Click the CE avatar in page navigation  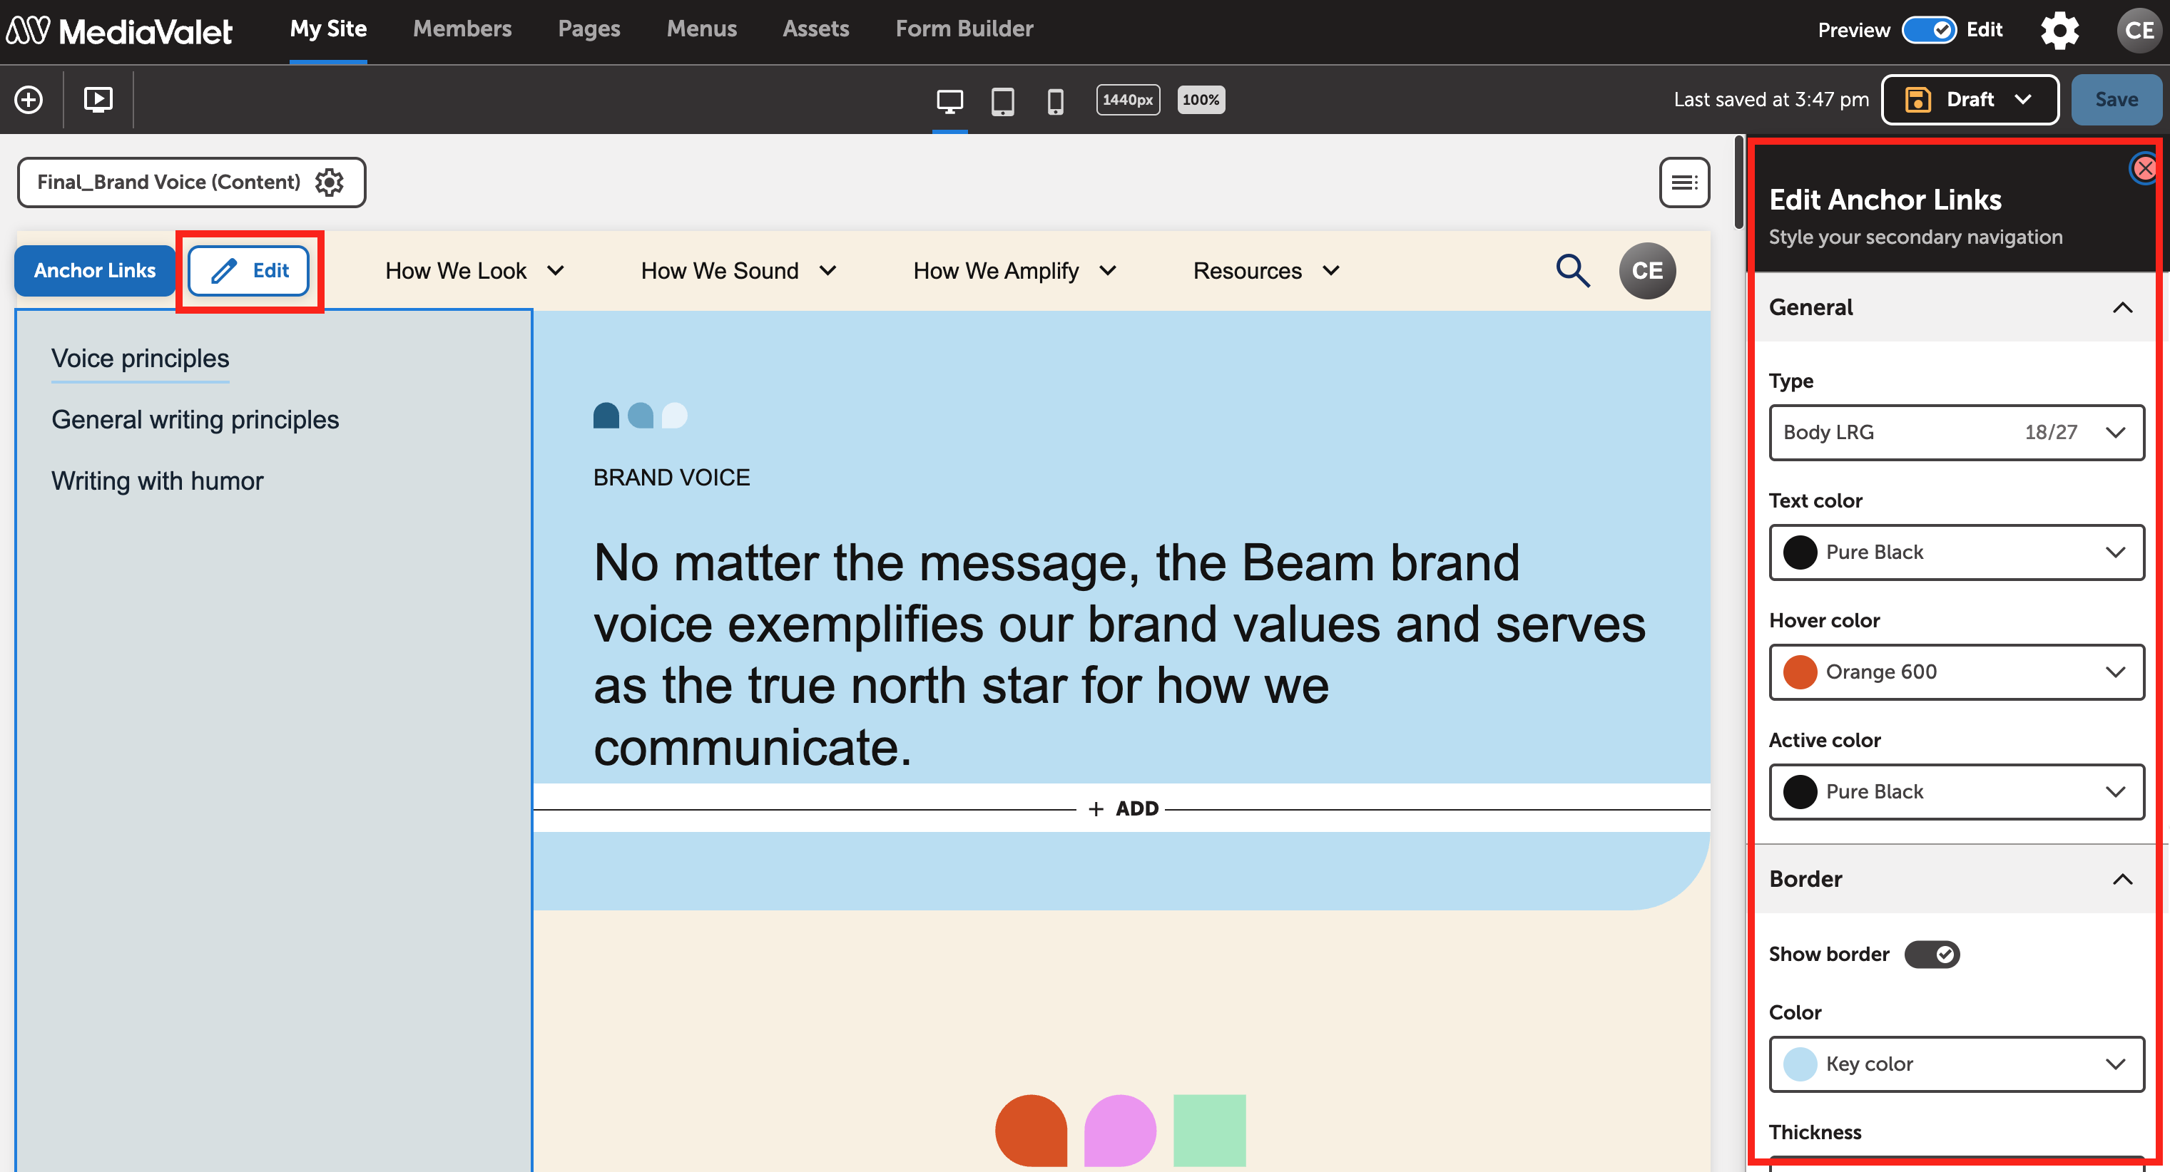click(1647, 270)
